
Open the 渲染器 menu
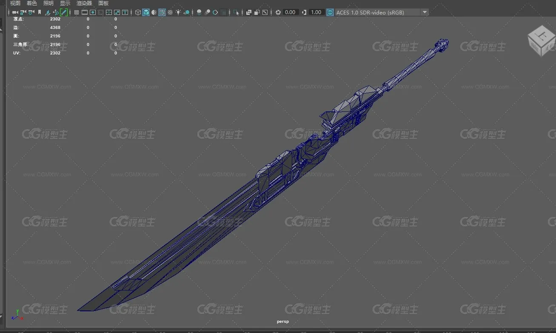(84, 3)
